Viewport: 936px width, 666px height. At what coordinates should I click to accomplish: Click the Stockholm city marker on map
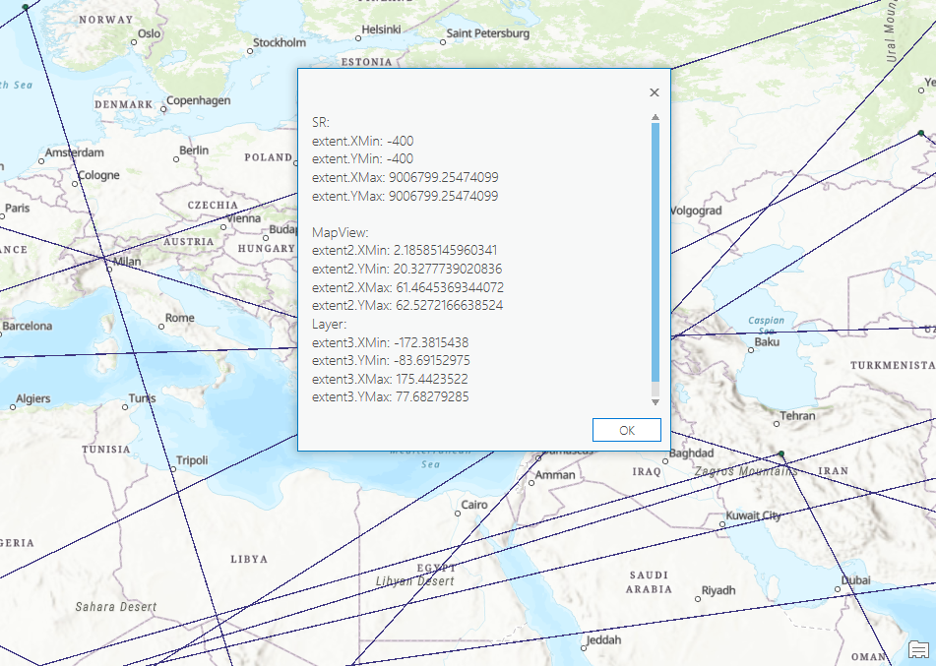pyautogui.click(x=250, y=51)
